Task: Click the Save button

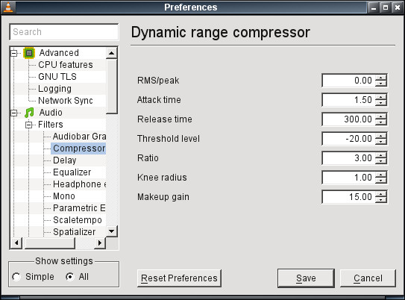Action: coord(306,278)
